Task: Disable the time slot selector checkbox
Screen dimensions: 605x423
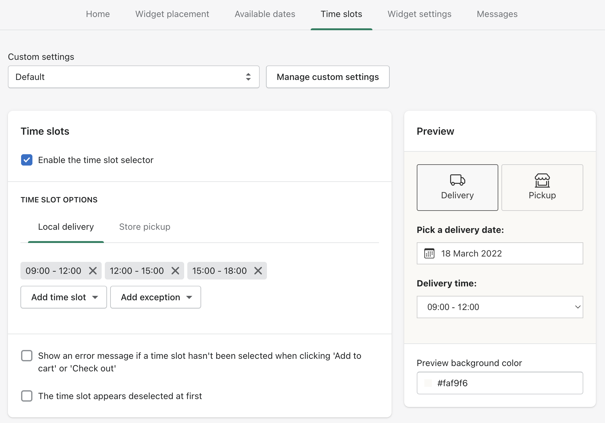Action: click(27, 160)
